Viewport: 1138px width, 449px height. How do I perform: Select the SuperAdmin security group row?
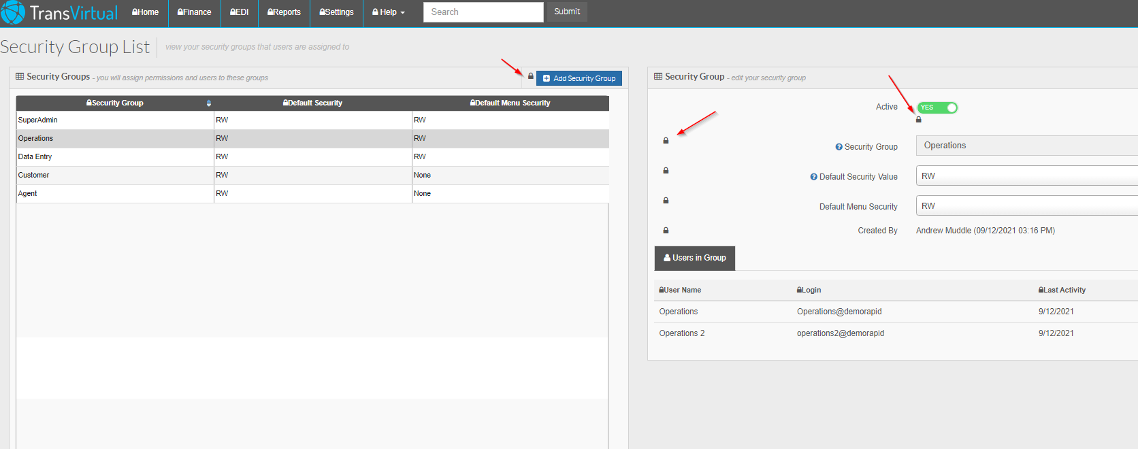312,120
